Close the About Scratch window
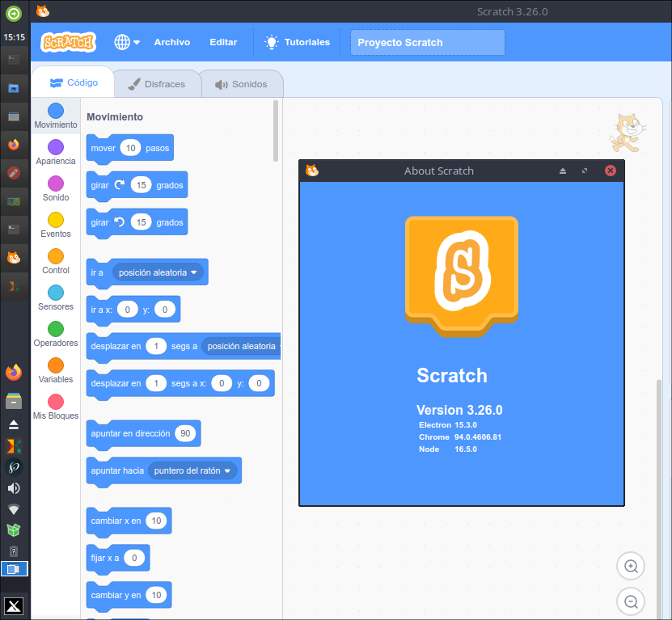 point(611,171)
